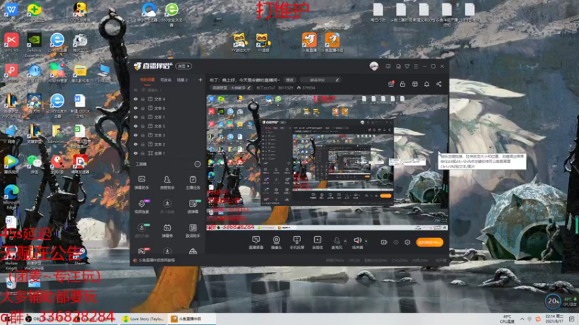The width and height of the screenshot is (579, 325).
Task: Click the gift box icon with red dot
Action: [391, 84]
